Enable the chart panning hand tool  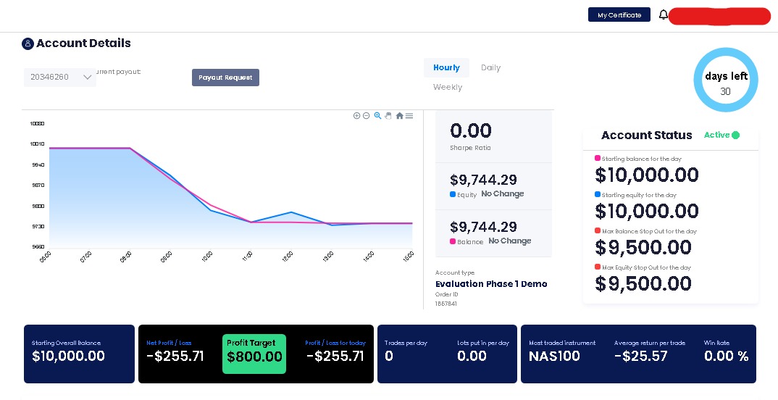click(x=388, y=116)
